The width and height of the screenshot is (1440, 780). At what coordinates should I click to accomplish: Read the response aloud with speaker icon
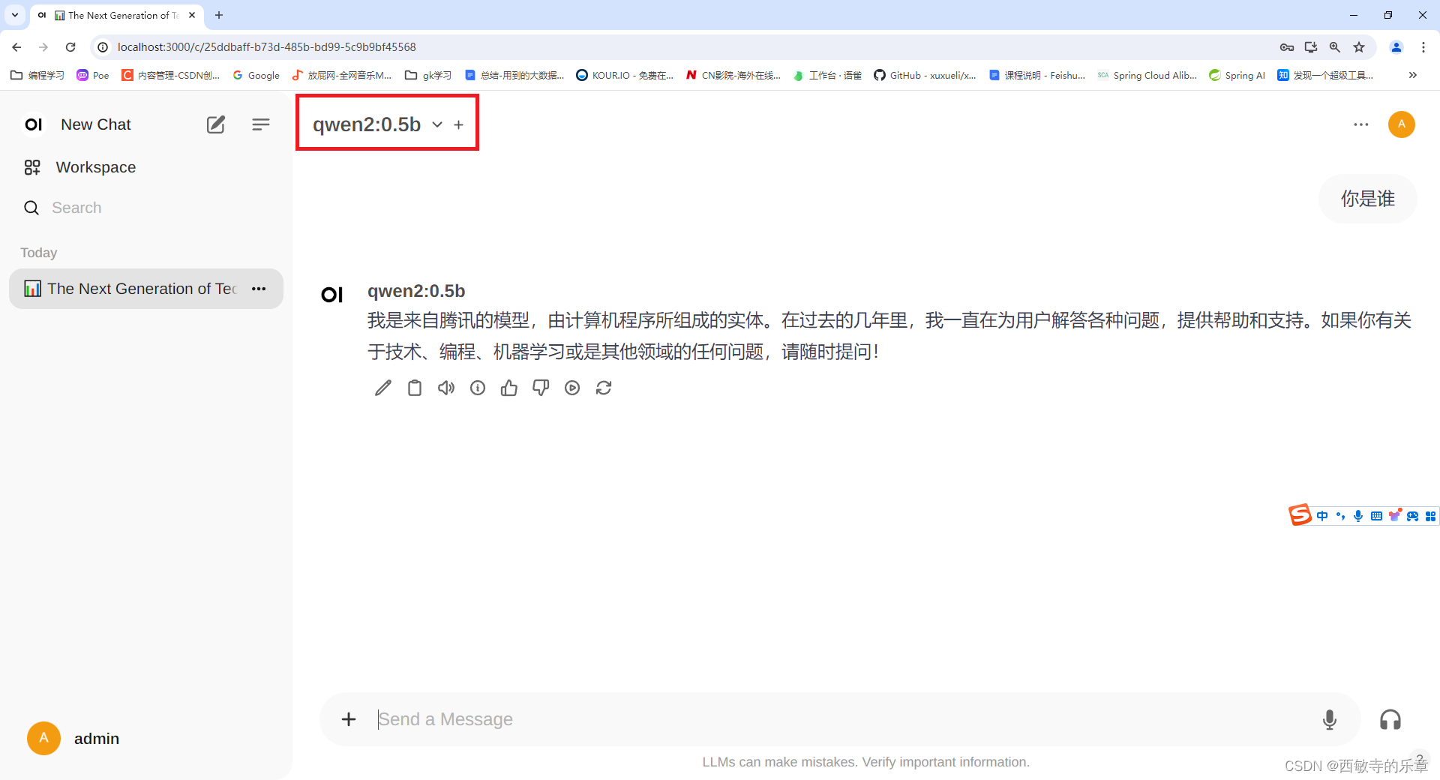(446, 388)
